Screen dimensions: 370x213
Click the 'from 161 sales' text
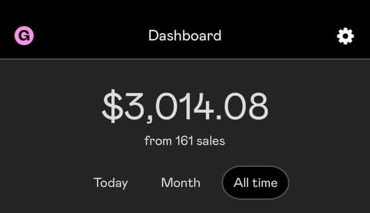click(185, 141)
